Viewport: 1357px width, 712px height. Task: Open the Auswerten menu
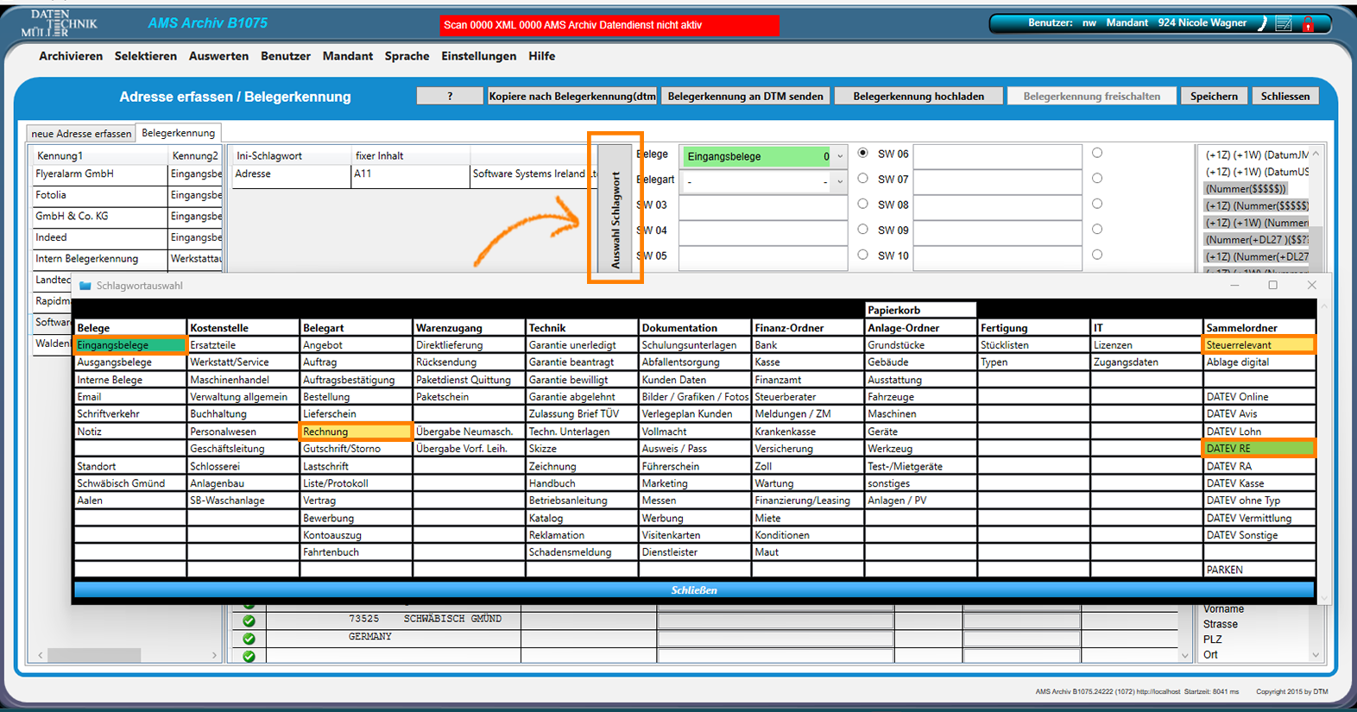[218, 56]
